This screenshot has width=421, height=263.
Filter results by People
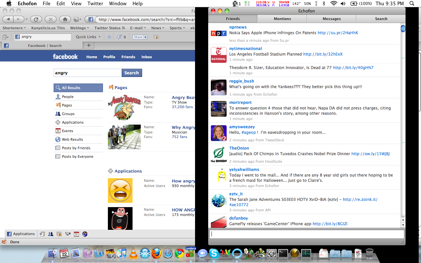[x=78, y=97]
